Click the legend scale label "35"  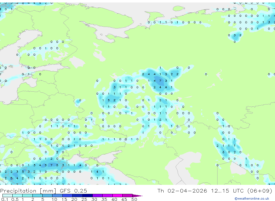point(104,199)
